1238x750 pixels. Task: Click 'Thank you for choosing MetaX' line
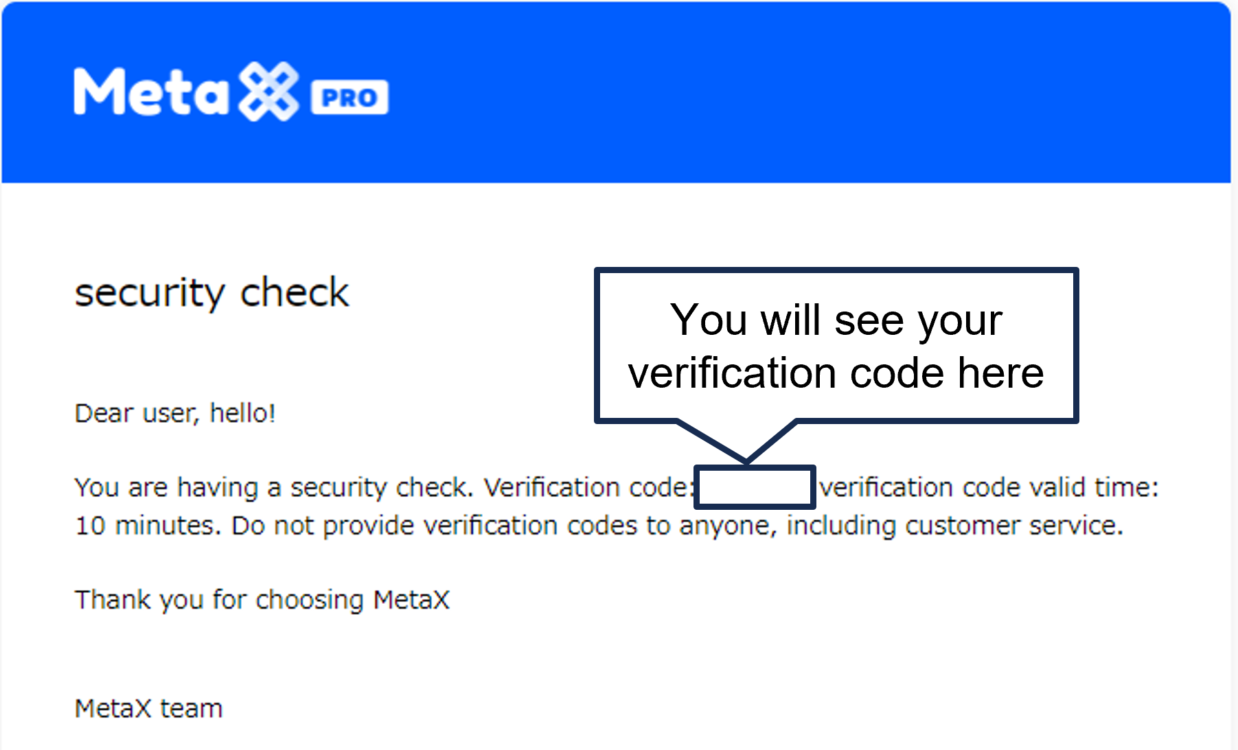click(x=262, y=600)
